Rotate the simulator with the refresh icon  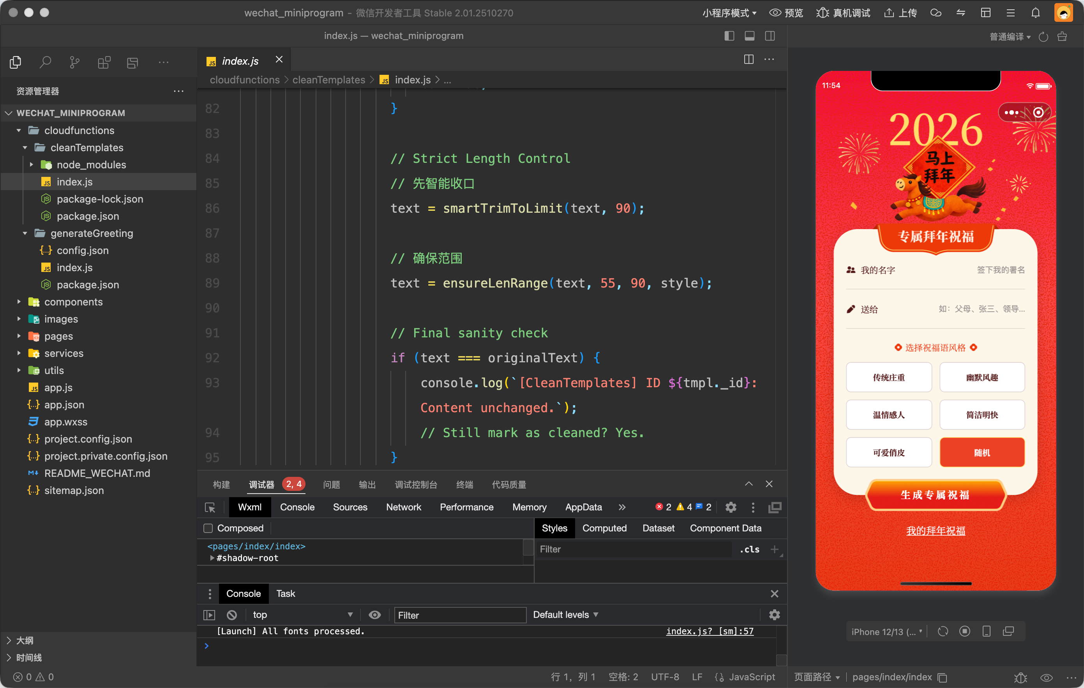point(943,632)
